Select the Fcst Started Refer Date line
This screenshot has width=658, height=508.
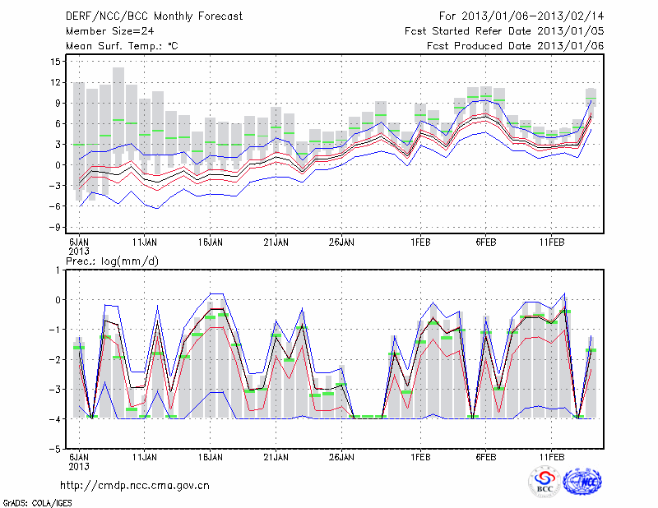(504, 32)
